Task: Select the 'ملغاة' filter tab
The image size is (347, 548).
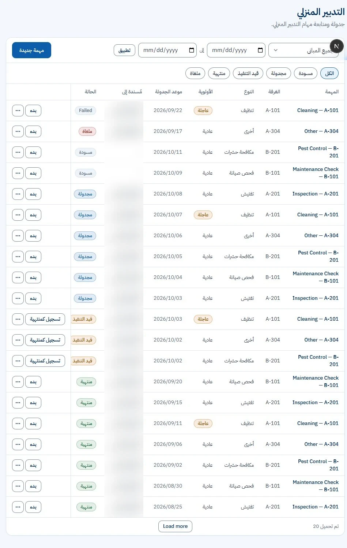Action: tap(195, 73)
